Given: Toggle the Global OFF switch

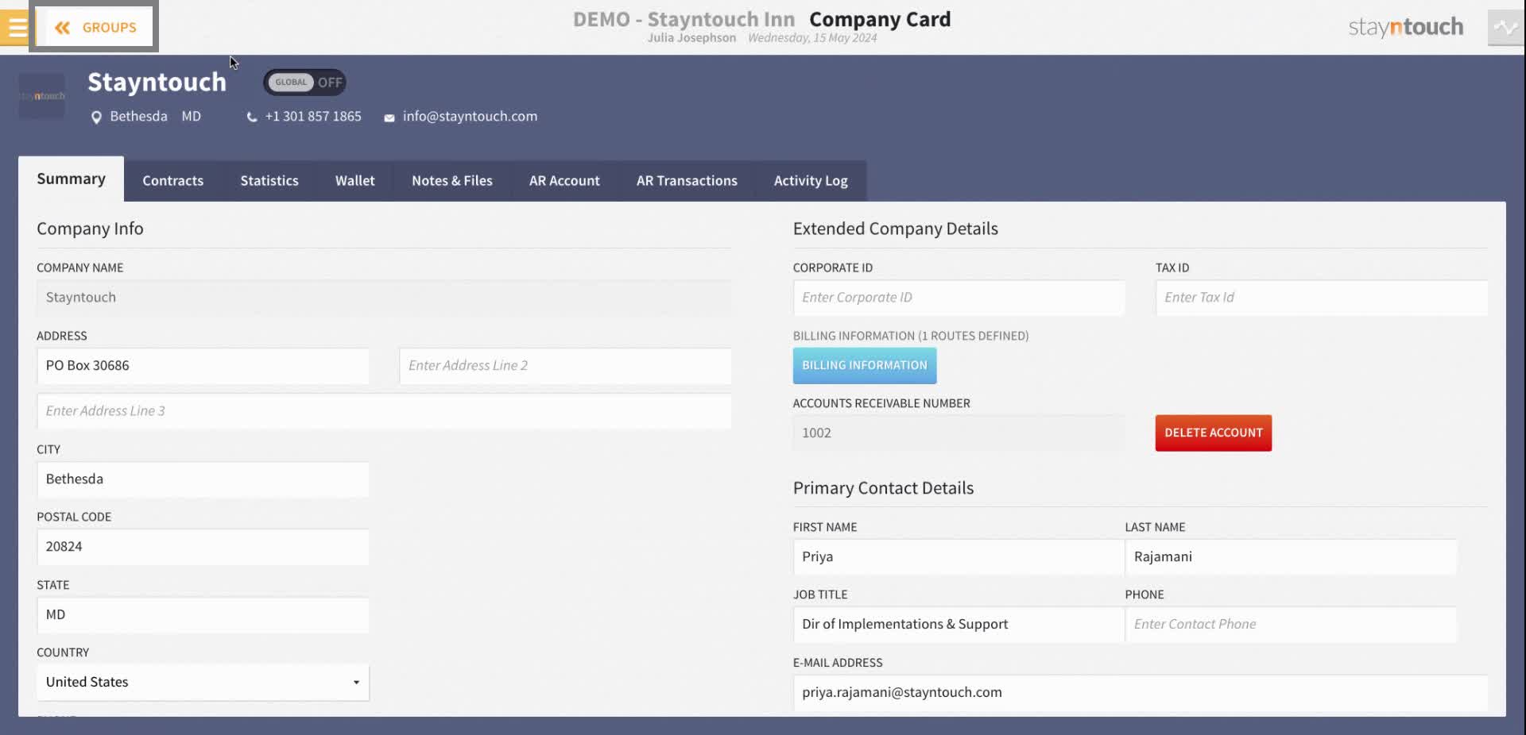Looking at the screenshot, I should point(304,82).
